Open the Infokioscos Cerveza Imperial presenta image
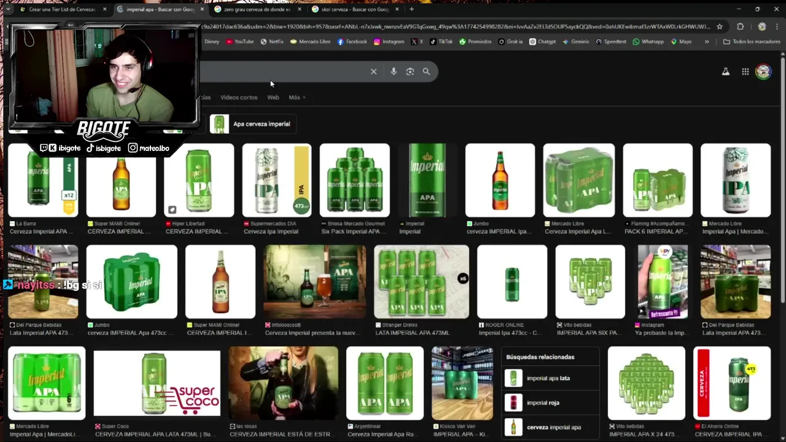 click(314, 282)
